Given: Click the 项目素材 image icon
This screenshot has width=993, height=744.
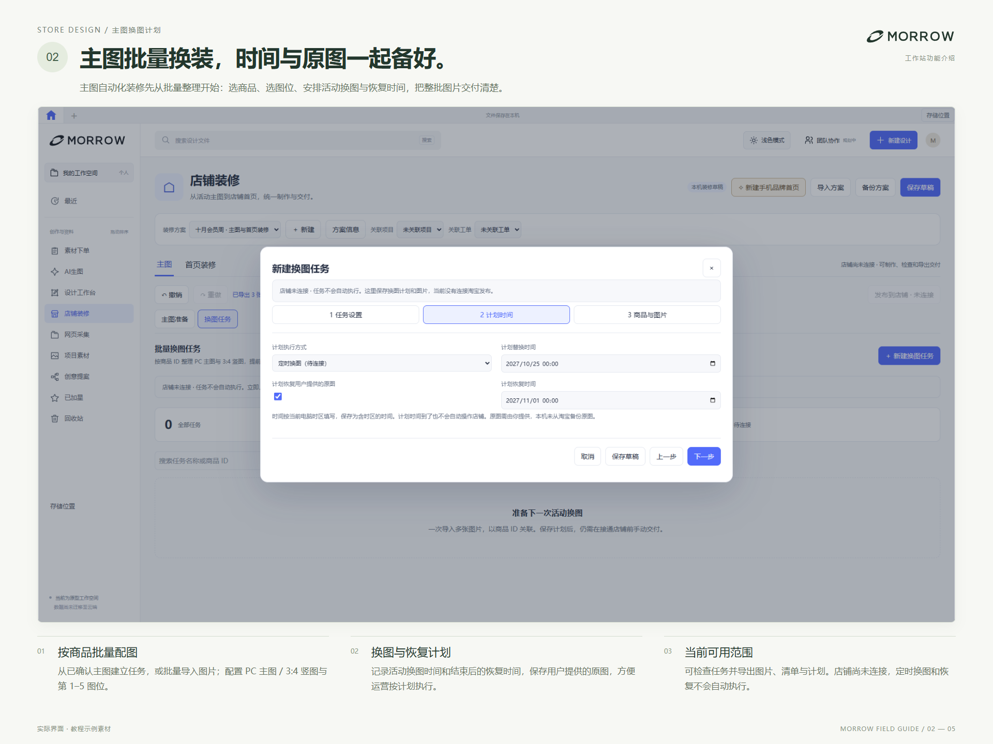Looking at the screenshot, I should [55, 355].
